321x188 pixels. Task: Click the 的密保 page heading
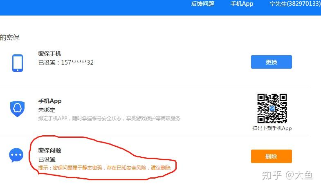pos(10,38)
